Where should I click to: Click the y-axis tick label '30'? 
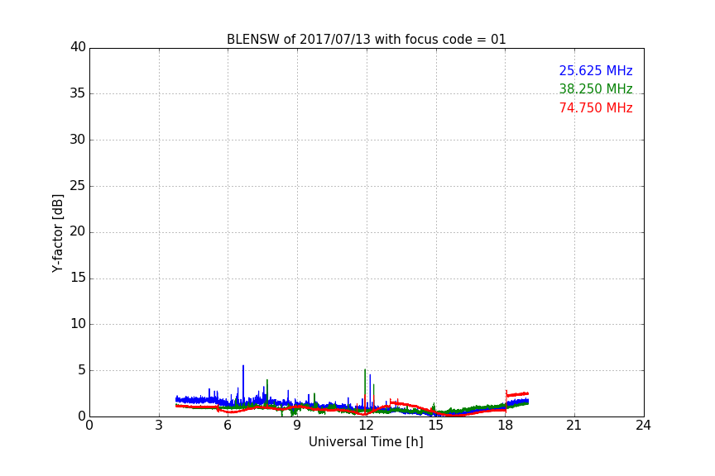78,140
